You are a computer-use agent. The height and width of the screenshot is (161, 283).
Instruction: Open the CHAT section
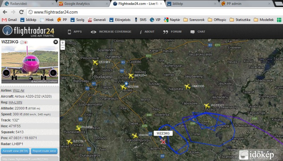[198, 32]
